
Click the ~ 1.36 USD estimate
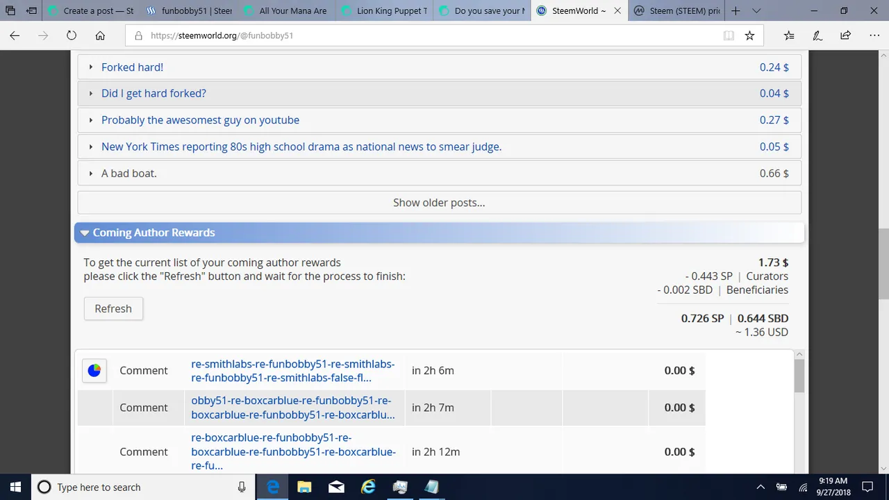tap(762, 332)
